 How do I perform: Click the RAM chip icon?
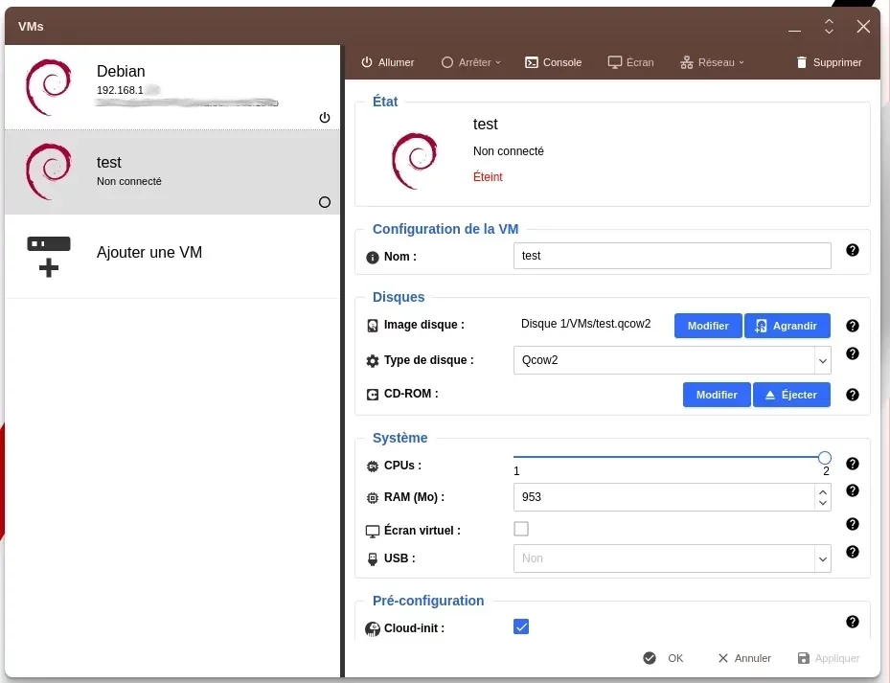coord(373,498)
